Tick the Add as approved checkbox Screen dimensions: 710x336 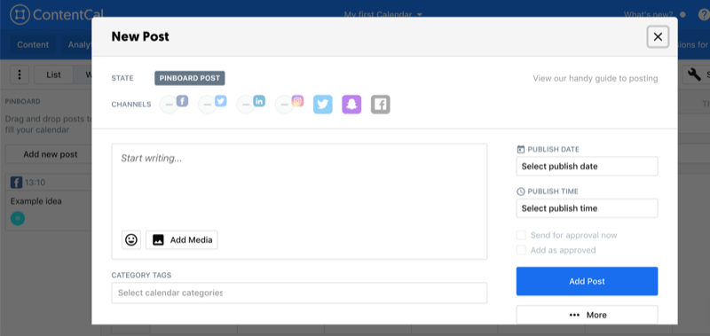[x=522, y=250]
